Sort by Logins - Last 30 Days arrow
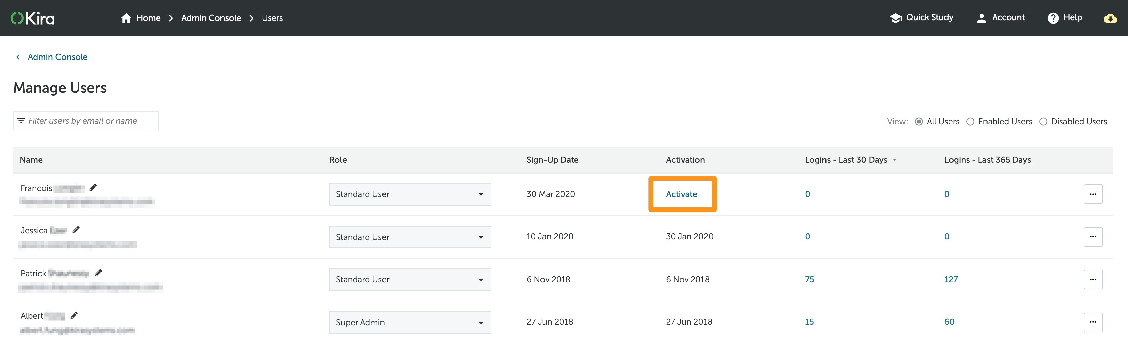Image resolution: width=1128 pixels, height=345 pixels. 895,160
